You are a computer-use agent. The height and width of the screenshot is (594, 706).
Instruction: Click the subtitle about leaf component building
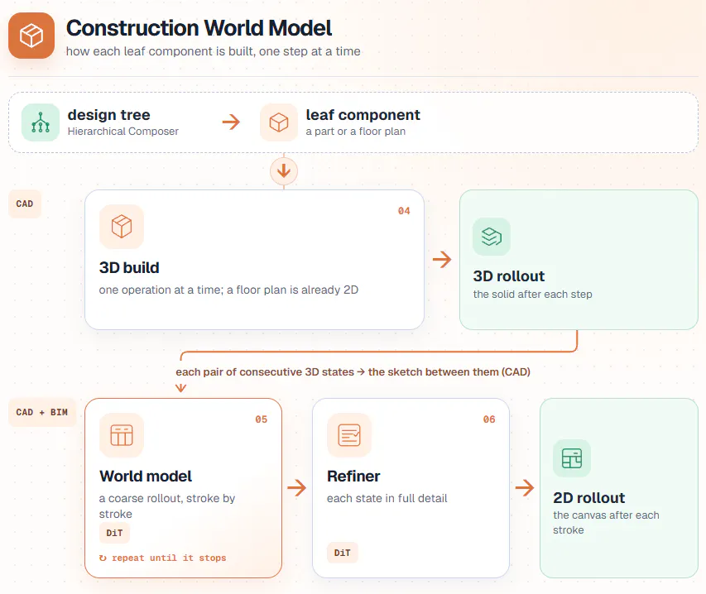pyautogui.click(x=214, y=51)
